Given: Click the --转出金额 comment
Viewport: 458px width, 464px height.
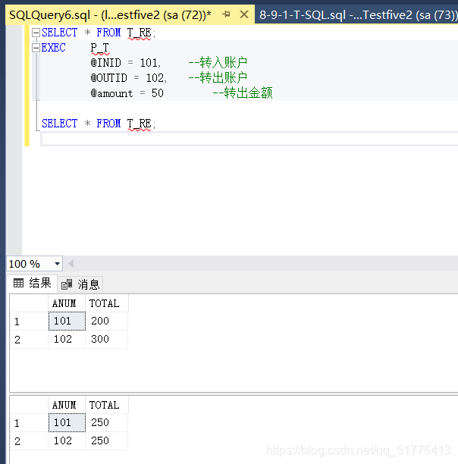Looking at the screenshot, I should click(243, 93).
